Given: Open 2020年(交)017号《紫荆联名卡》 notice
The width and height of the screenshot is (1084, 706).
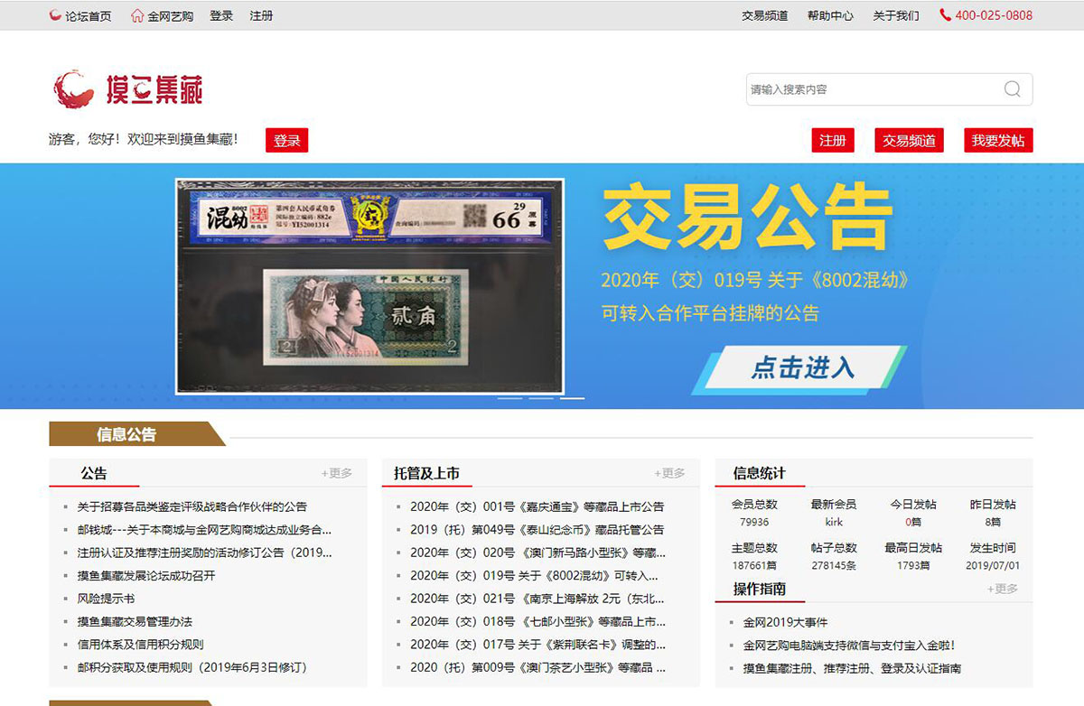Looking at the screenshot, I should (x=538, y=645).
